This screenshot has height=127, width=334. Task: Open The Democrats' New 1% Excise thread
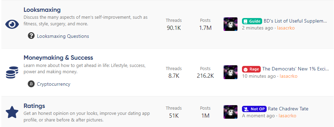coord(296,69)
